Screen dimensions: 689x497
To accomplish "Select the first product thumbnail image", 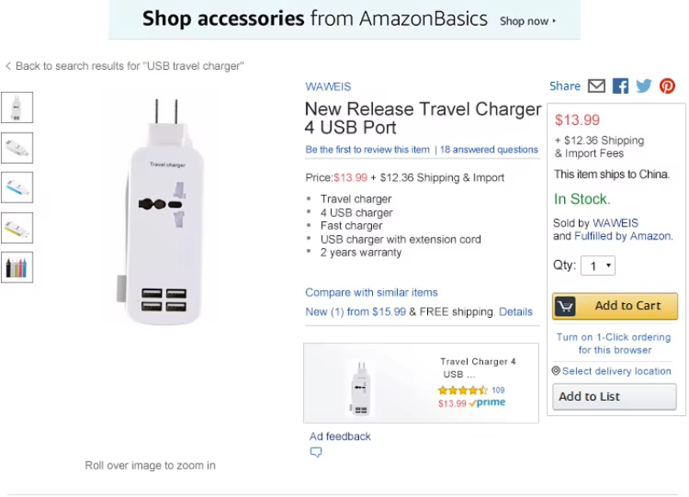I will pyautogui.click(x=16, y=108).
